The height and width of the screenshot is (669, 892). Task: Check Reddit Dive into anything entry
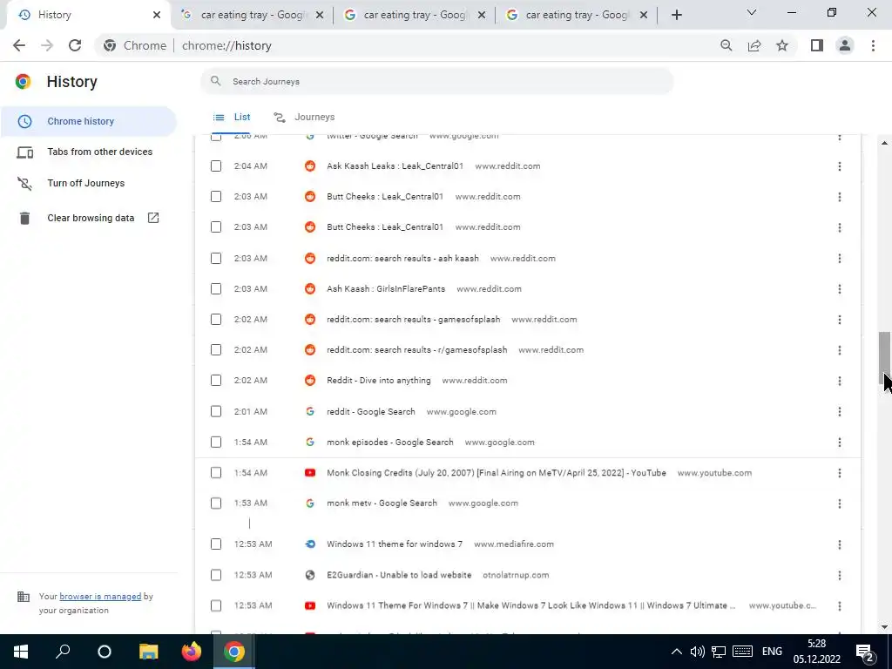(216, 380)
